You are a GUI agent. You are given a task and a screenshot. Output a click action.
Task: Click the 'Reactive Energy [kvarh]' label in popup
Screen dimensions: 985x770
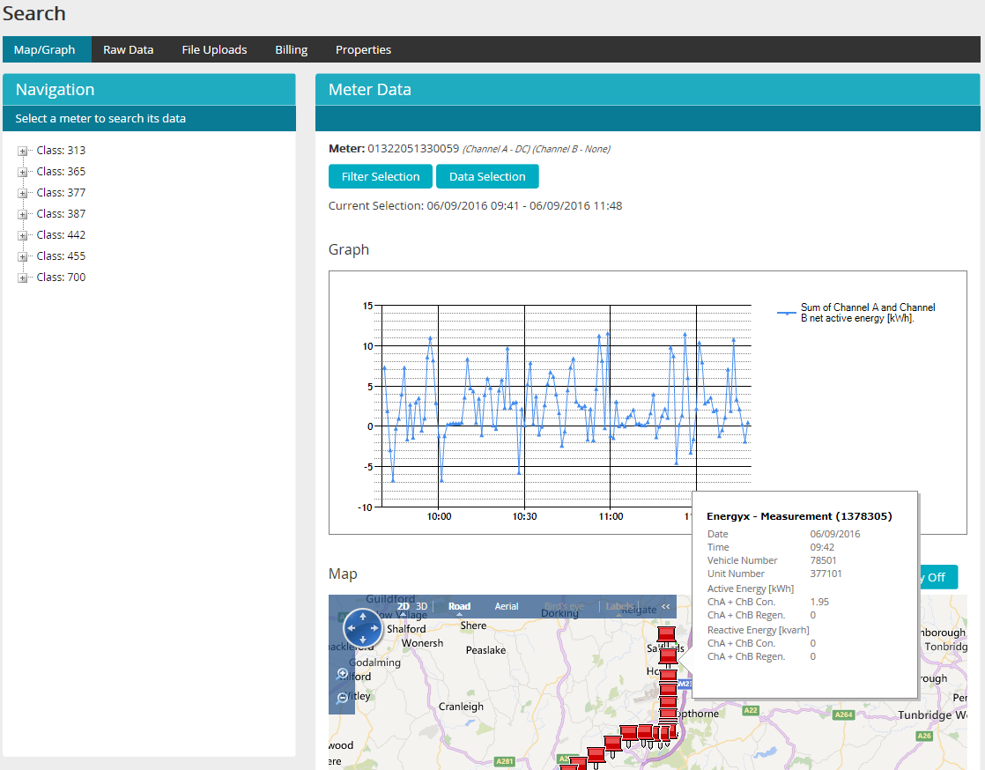point(759,630)
